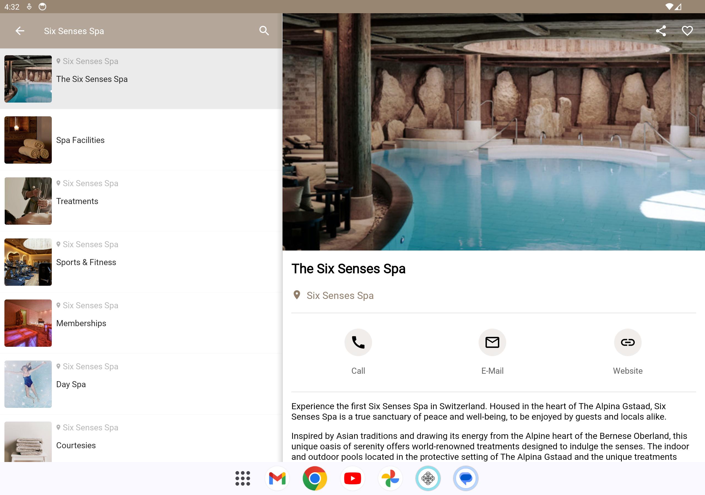Launch Messages from the taskbar
This screenshot has height=495, width=705.
click(465, 479)
